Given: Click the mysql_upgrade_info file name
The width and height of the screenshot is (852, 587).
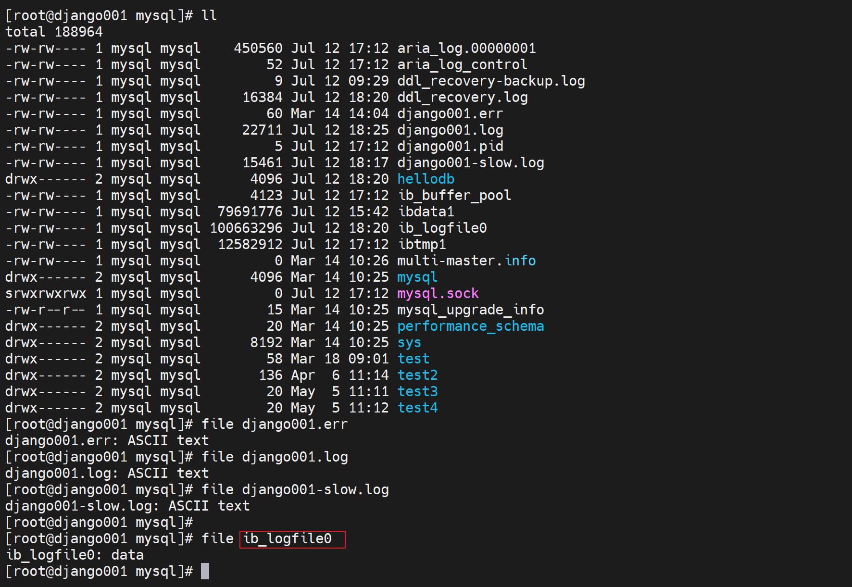Looking at the screenshot, I should click(470, 310).
